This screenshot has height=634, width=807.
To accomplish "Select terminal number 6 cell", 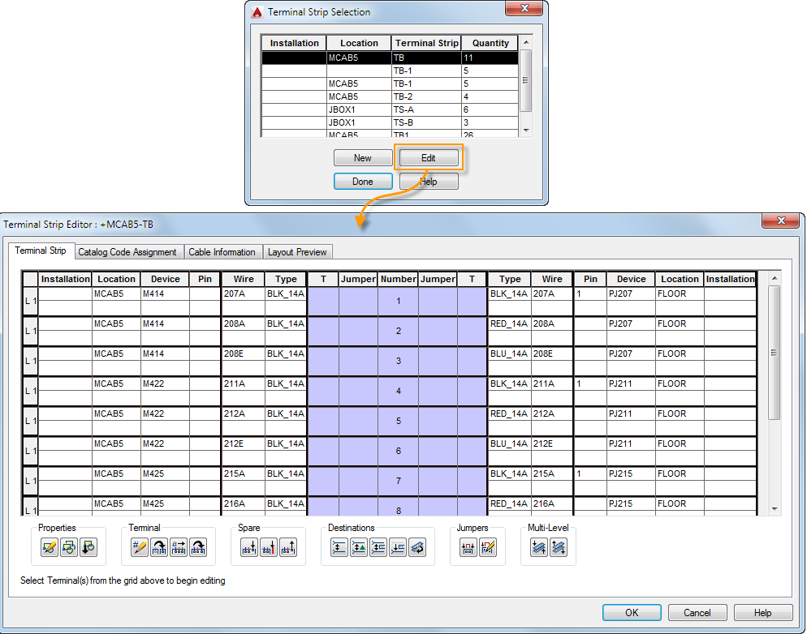I will tap(398, 451).
